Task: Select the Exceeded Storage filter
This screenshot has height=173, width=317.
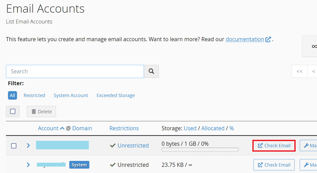Action: point(116,95)
